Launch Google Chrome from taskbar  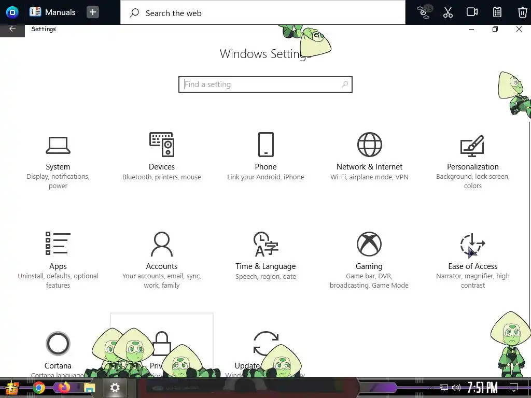click(38, 388)
